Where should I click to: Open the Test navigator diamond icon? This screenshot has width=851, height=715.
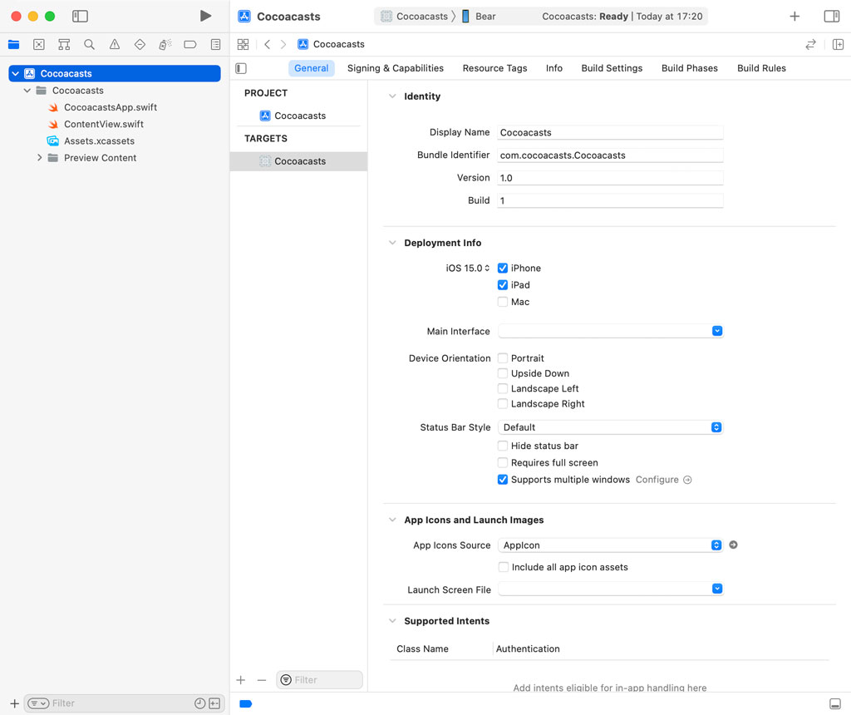pyautogui.click(x=139, y=44)
